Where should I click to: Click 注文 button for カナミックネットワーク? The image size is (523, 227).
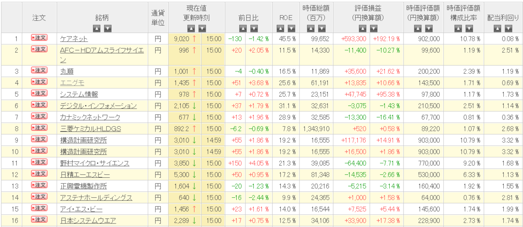point(39,116)
